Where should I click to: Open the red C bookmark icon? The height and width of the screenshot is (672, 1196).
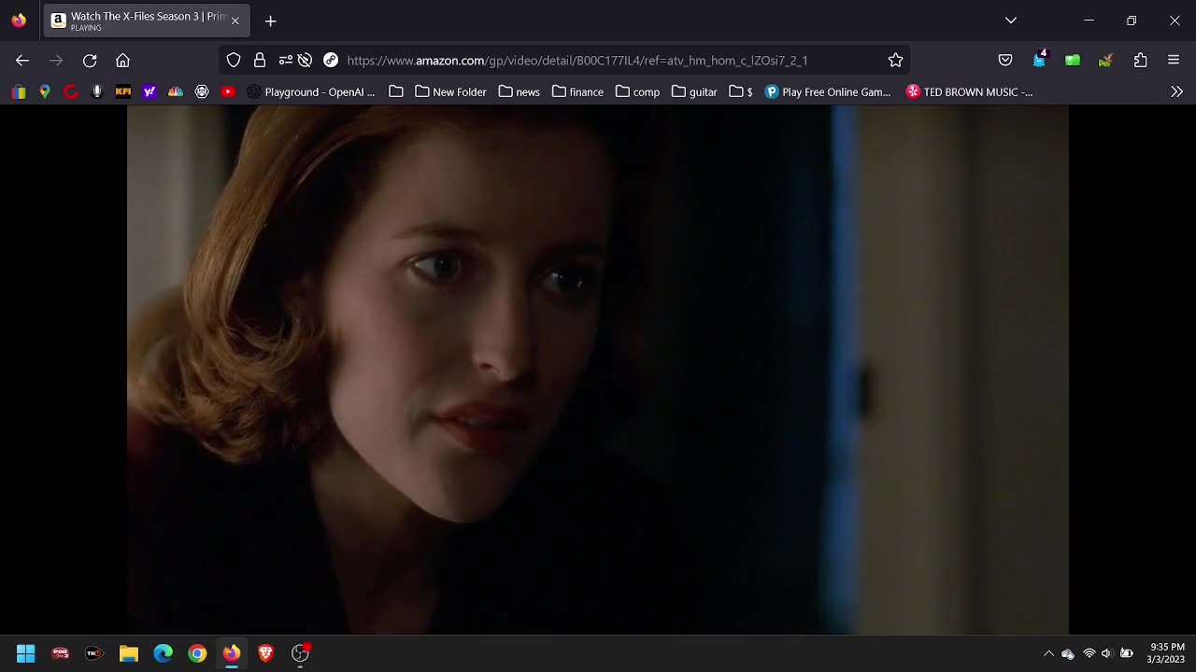tap(71, 91)
